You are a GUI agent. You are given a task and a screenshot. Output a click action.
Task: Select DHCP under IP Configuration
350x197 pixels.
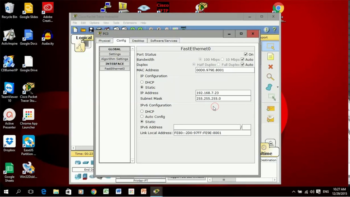[x=142, y=82]
